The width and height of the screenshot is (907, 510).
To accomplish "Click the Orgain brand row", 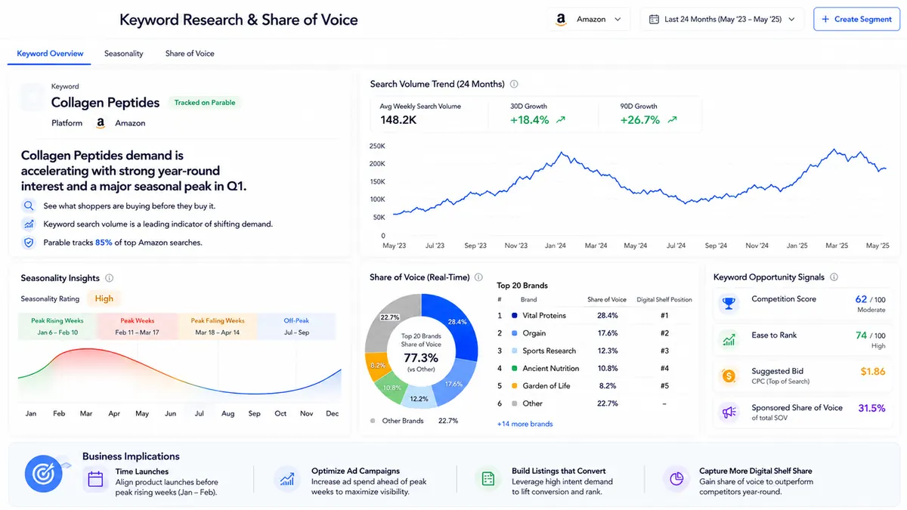I will pos(594,333).
